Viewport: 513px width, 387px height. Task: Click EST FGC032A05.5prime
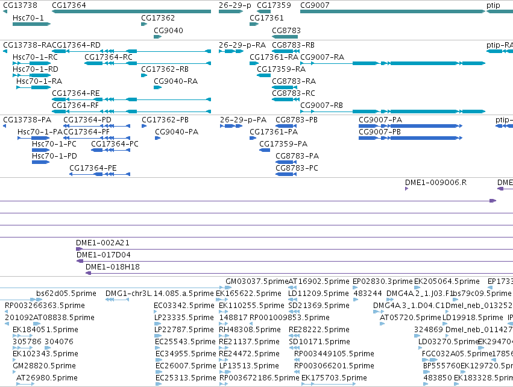pyautogui.click(x=430, y=360)
